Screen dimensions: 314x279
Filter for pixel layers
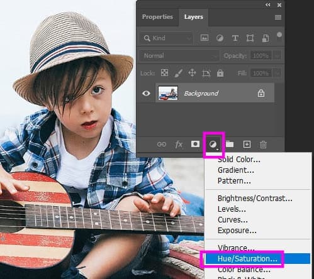click(x=205, y=38)
